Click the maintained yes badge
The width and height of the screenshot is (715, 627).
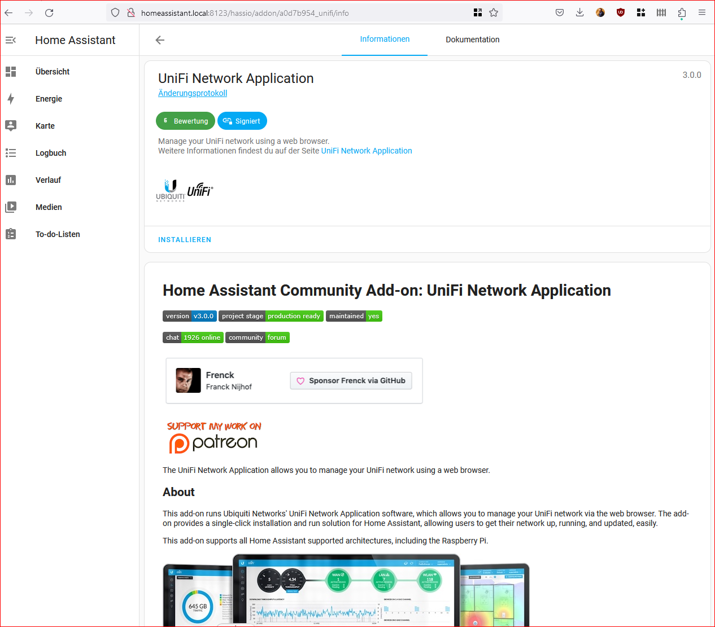(x=354, y=316)
